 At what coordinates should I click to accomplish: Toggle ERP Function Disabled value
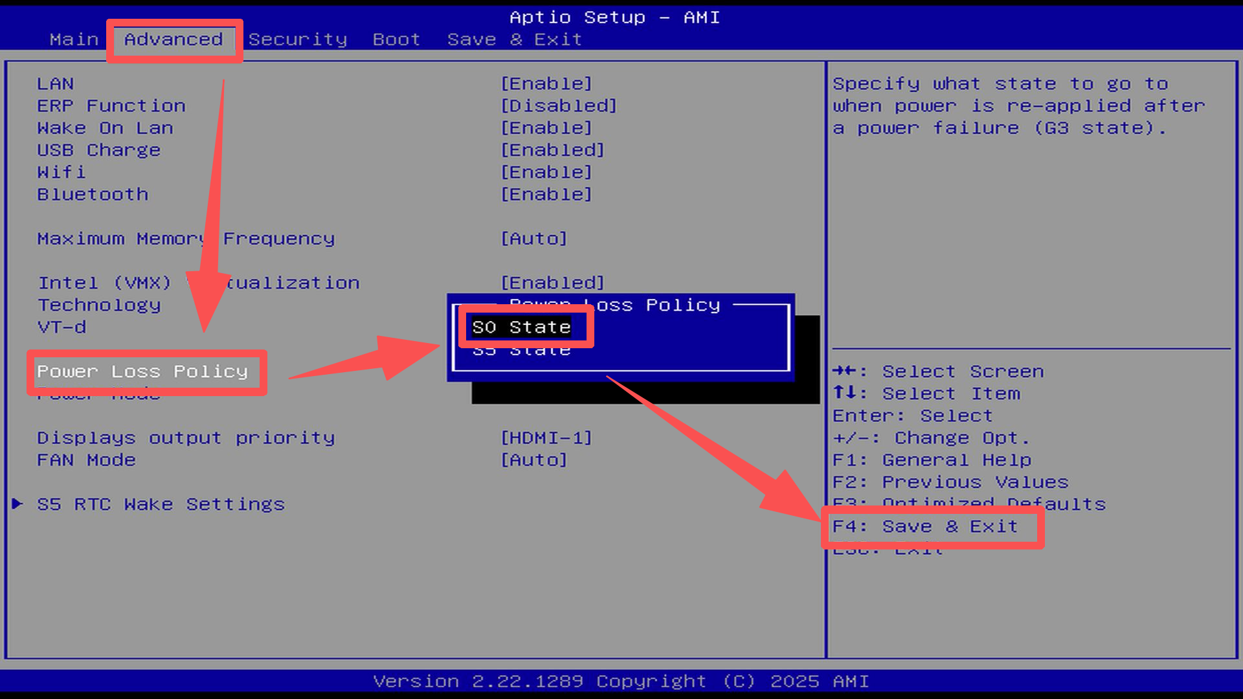559,106
